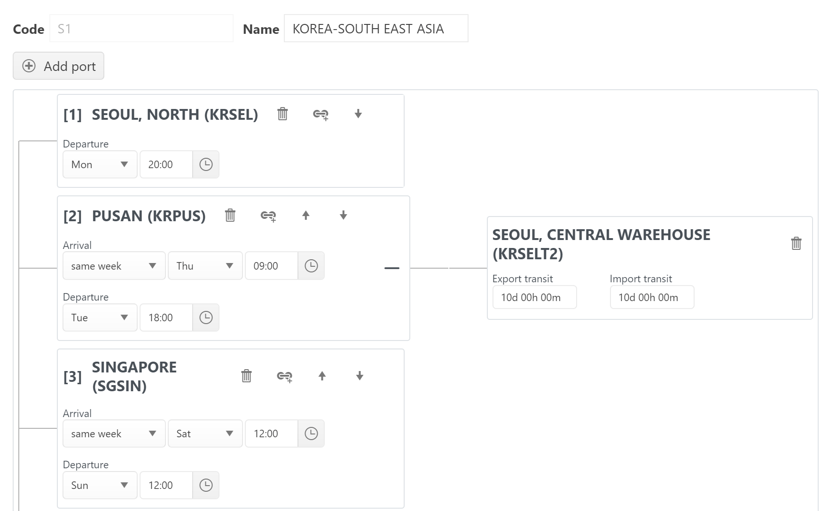
Task: Open PUSAN departure day dropdown showing Tue
Action: pyautogui.click(x=100, y=317)
